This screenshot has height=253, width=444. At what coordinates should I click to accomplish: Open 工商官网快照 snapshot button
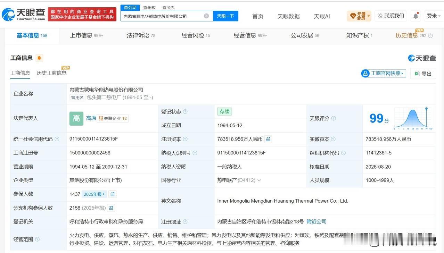coord(384,74)
